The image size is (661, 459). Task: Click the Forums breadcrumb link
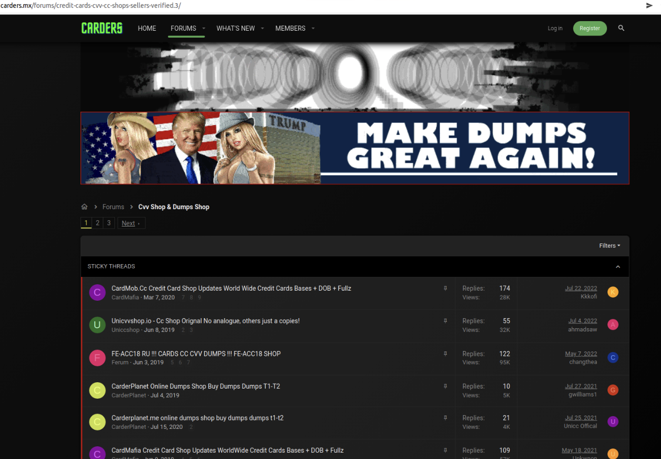[113, 207]
